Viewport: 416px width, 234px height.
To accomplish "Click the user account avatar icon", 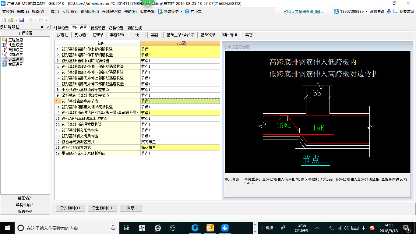I will click(337, 11).
